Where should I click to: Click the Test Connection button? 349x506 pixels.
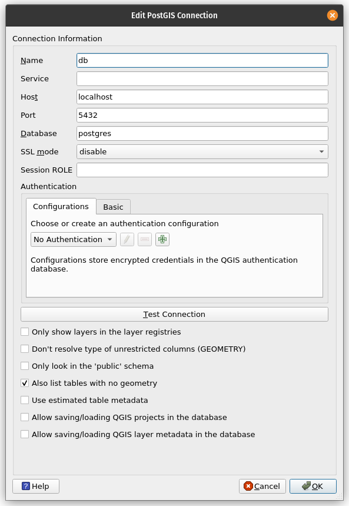click(174, 315)
